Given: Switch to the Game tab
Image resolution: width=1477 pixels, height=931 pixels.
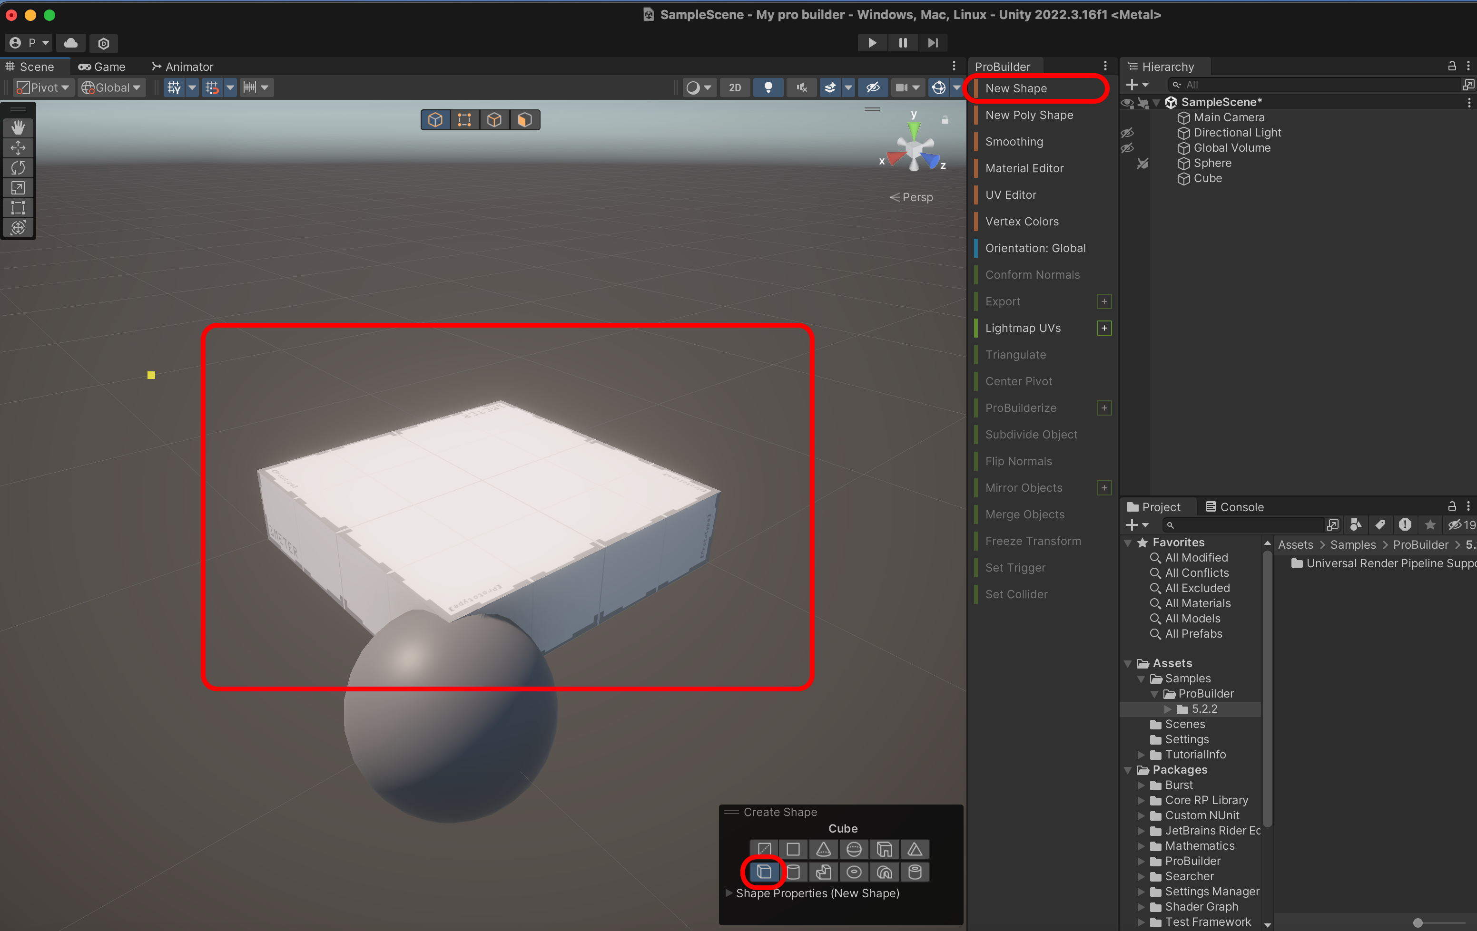Looking at the screenshot, I should pyautogui.click(x=102, y=67).
